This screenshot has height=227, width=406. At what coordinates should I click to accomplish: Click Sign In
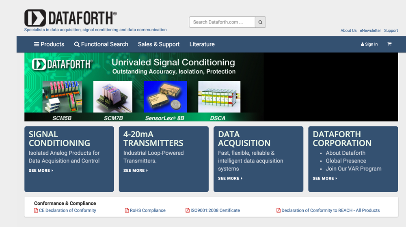369,44
